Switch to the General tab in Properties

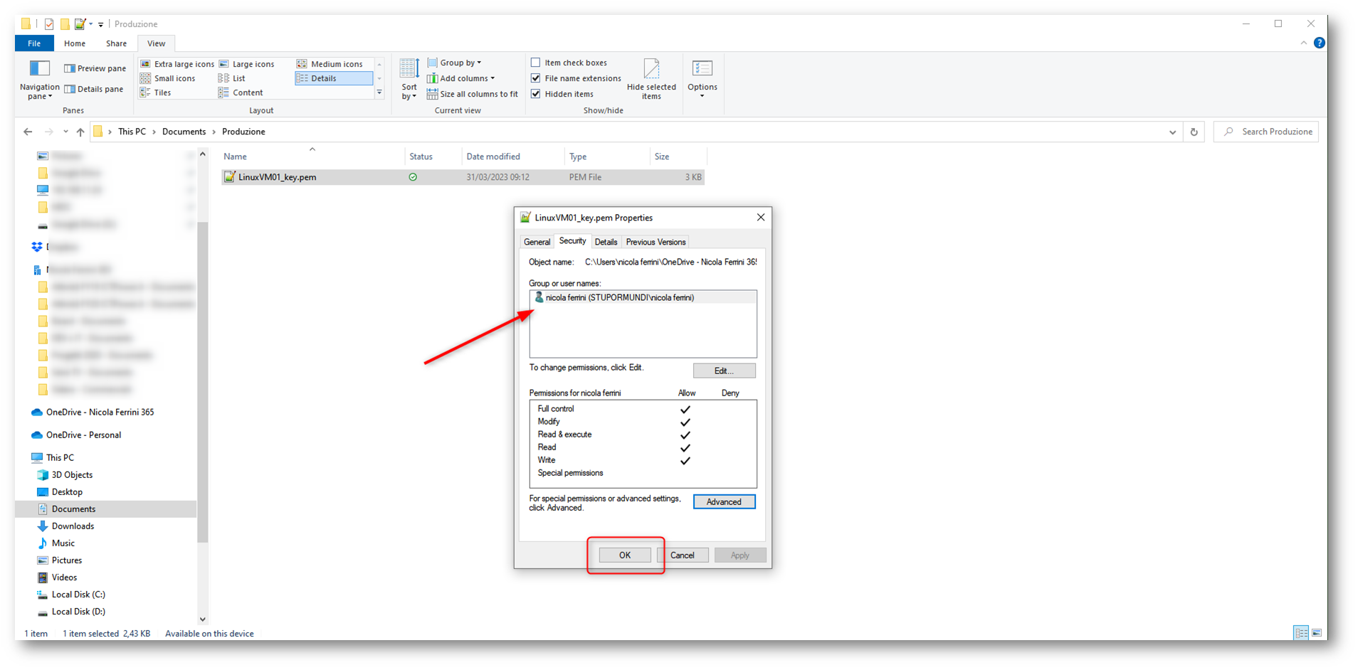(537, 242)
